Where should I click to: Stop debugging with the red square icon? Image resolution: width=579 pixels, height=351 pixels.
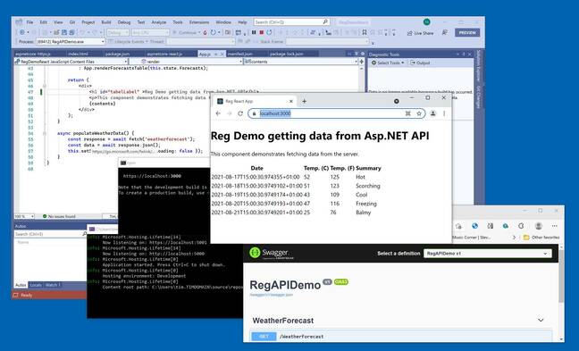(x=262, y=32)
